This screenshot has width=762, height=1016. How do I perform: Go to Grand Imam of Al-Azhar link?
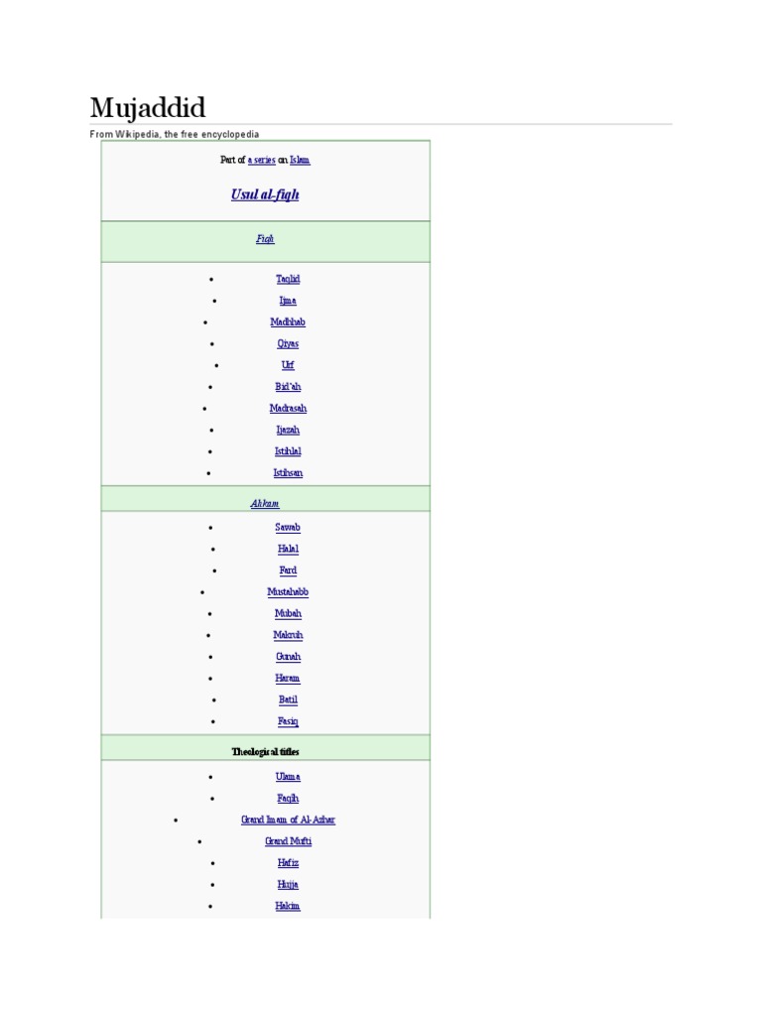(x=288, y=820)
